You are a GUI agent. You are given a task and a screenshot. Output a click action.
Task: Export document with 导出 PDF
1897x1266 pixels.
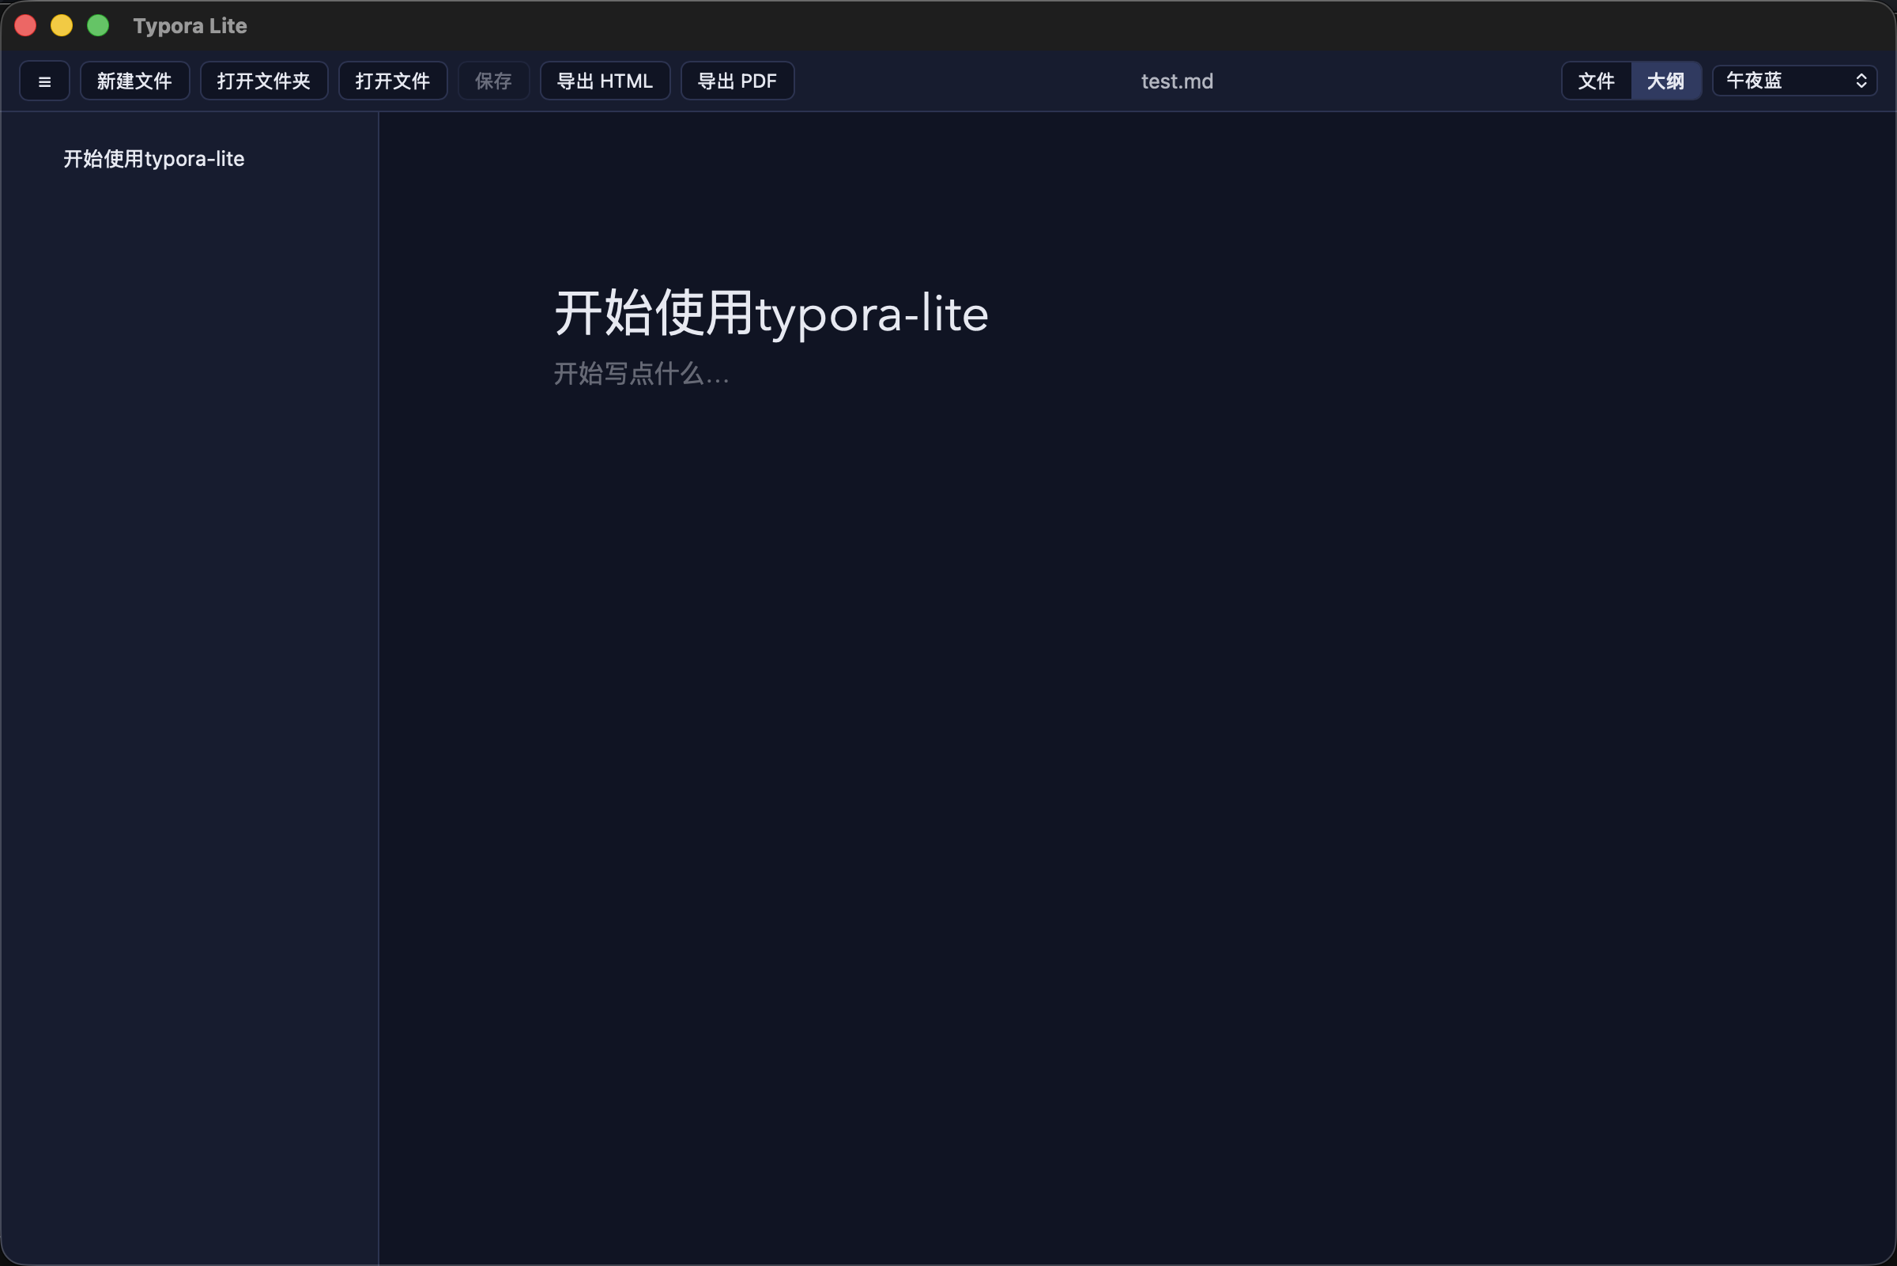click(737, 81)
